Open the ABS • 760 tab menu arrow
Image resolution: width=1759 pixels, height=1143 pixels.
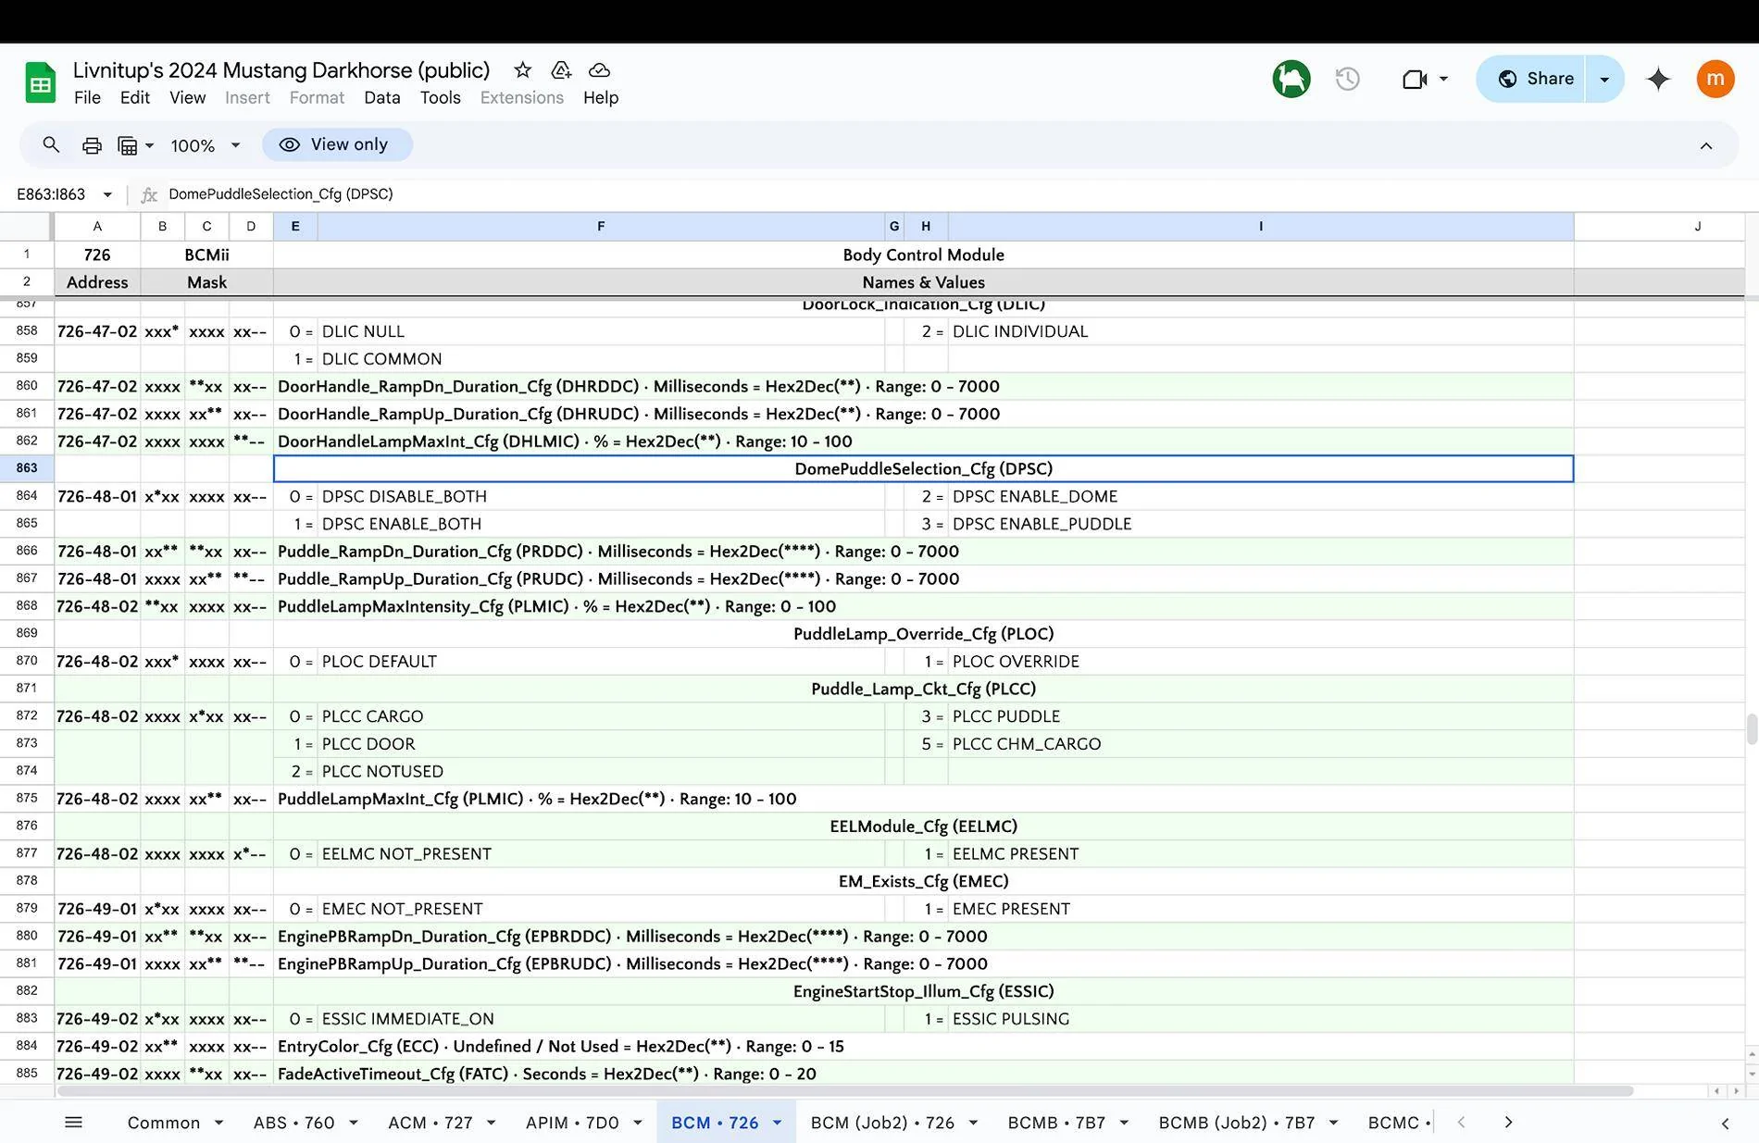(x=353, y=1123)
